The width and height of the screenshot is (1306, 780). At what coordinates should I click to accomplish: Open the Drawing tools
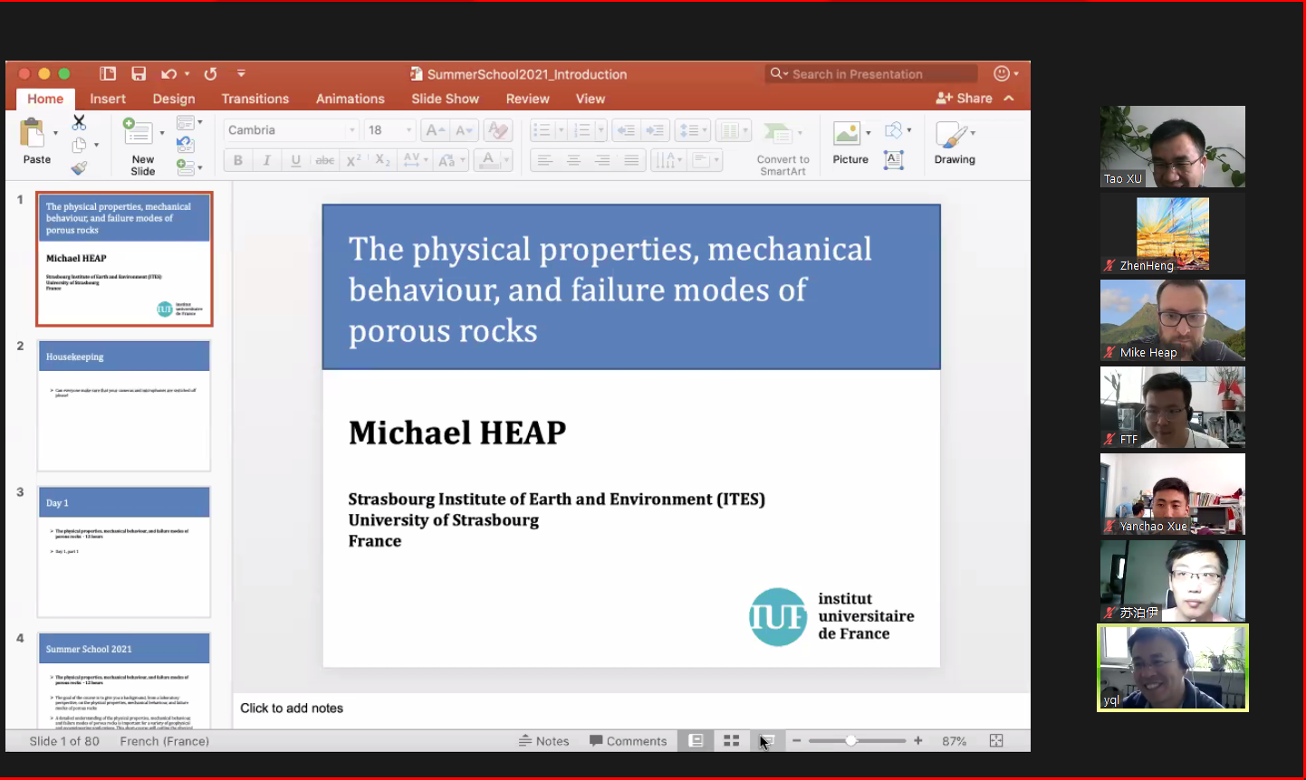tap(954, 143)
